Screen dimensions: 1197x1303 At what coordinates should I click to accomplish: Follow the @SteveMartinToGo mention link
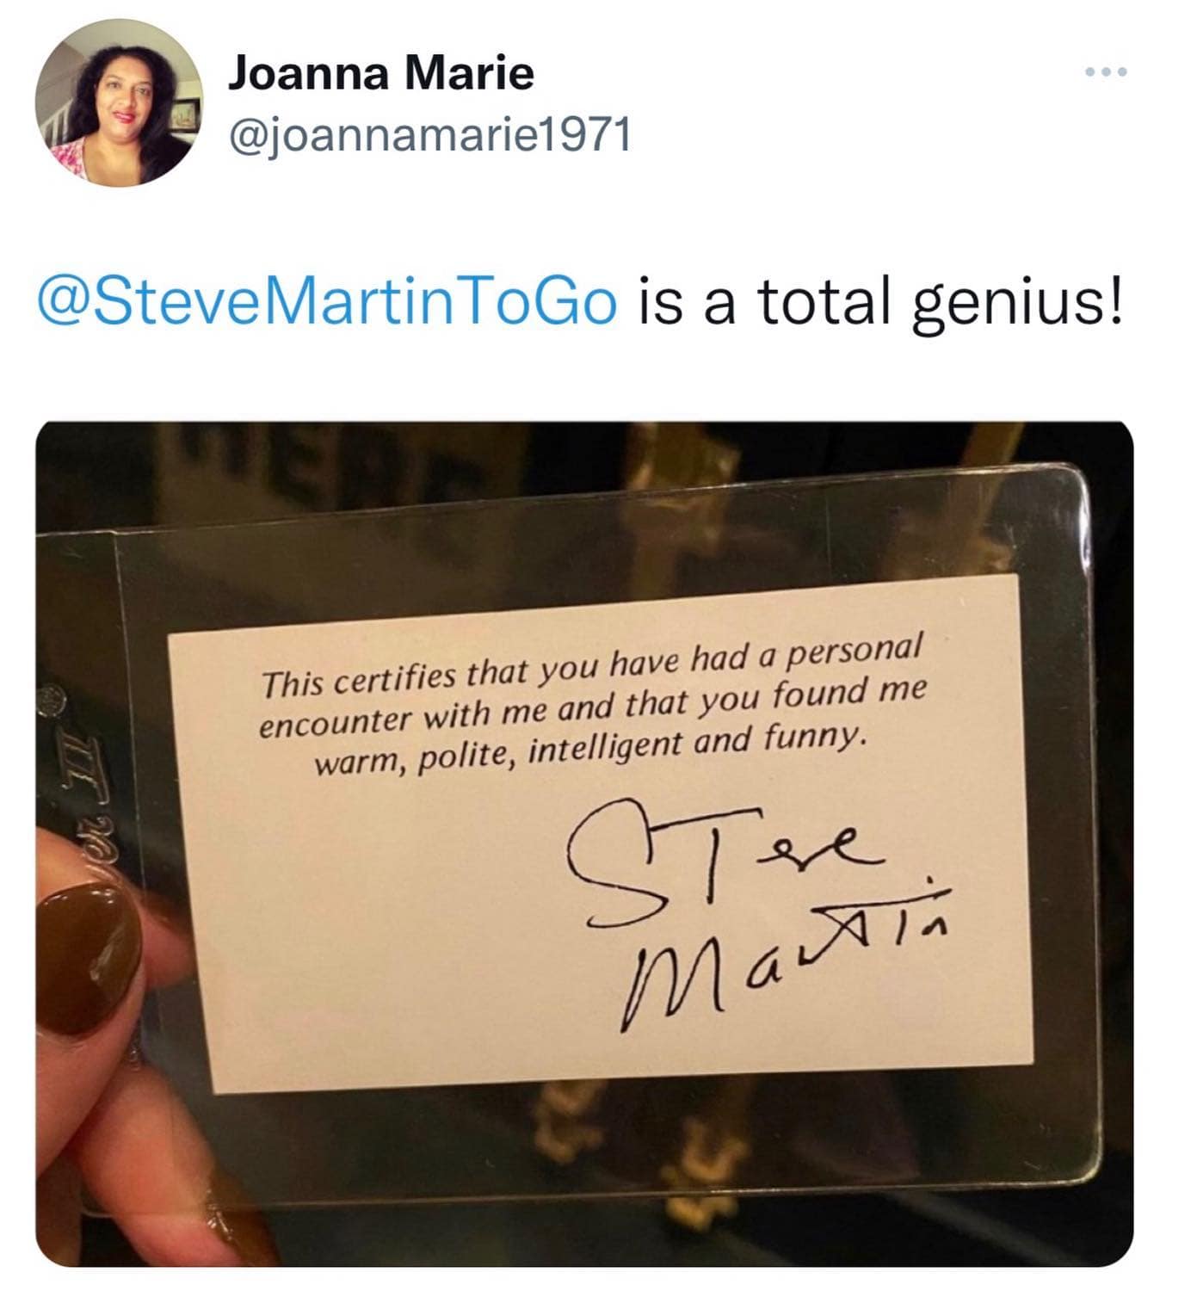pos(327,303)
